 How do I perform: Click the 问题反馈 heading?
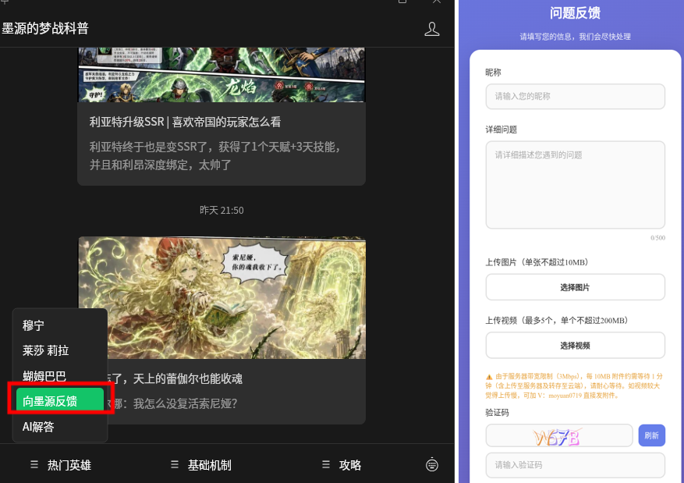575,12
